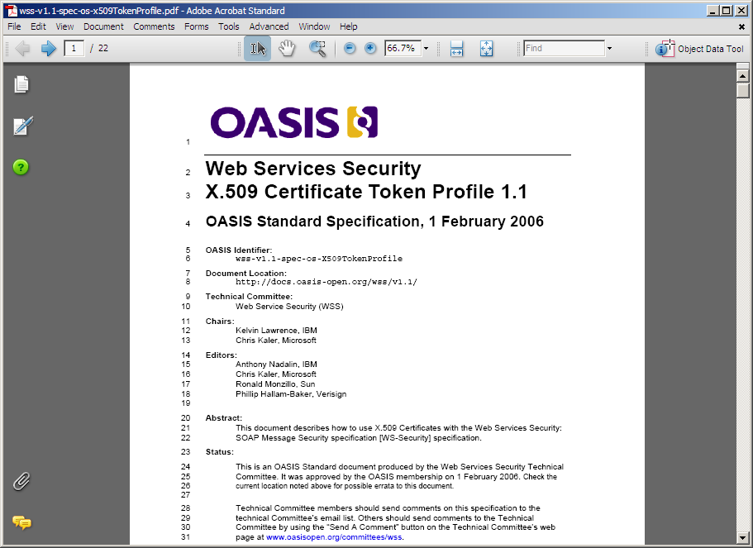The image size is (753, 548).
Task: Activate the Select tool
Action: click(257, 48)
